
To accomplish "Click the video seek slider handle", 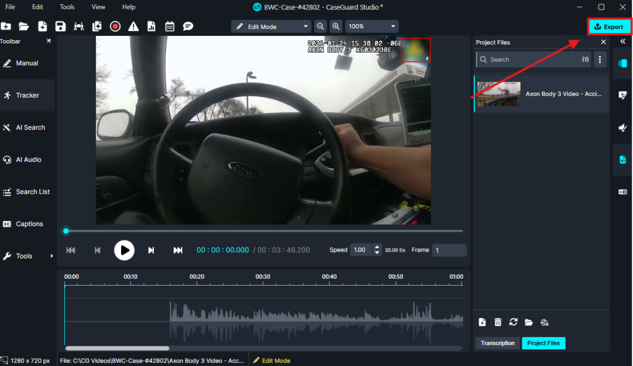I will coord(66,231).
